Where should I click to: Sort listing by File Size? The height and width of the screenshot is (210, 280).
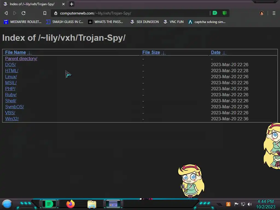(x=151, y=52)
